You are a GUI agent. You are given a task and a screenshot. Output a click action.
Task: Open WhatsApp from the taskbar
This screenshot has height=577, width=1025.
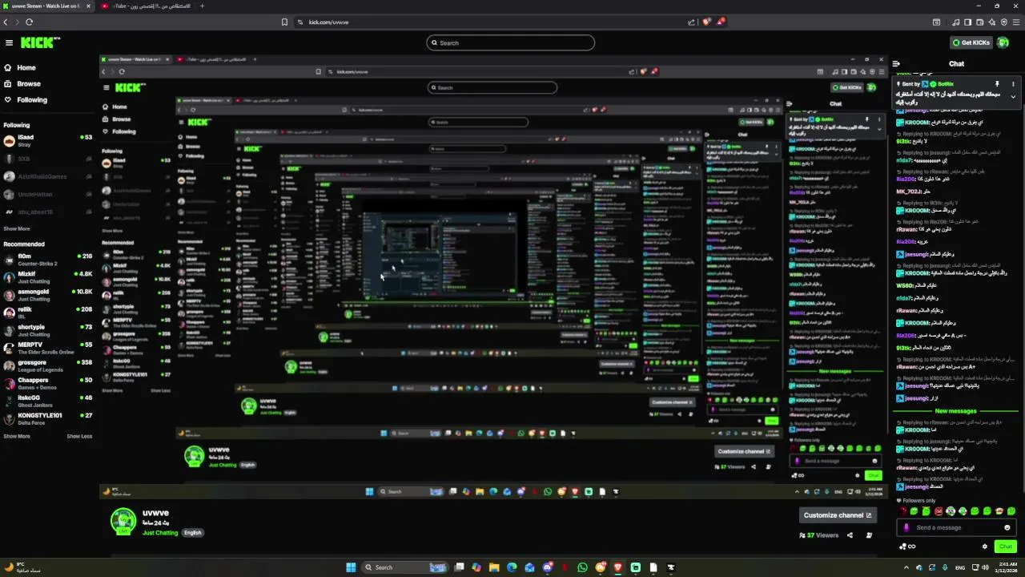582,567
